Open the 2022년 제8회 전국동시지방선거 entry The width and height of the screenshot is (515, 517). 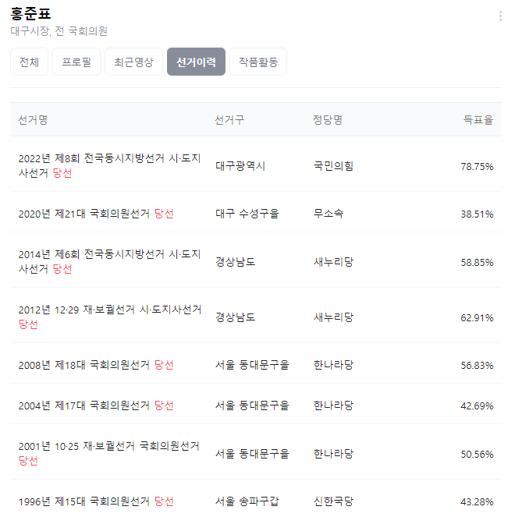pyautogui.click(x=109, y=165)
